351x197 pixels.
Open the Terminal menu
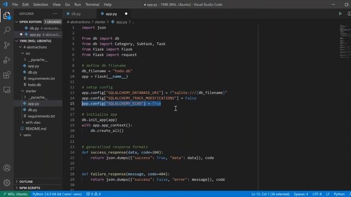(x=92, y=4)
